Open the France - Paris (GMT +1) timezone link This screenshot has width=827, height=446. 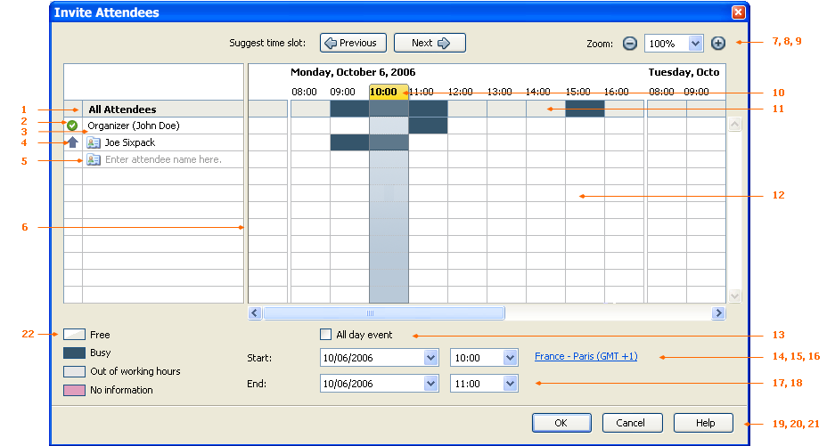tap(586, 356)
